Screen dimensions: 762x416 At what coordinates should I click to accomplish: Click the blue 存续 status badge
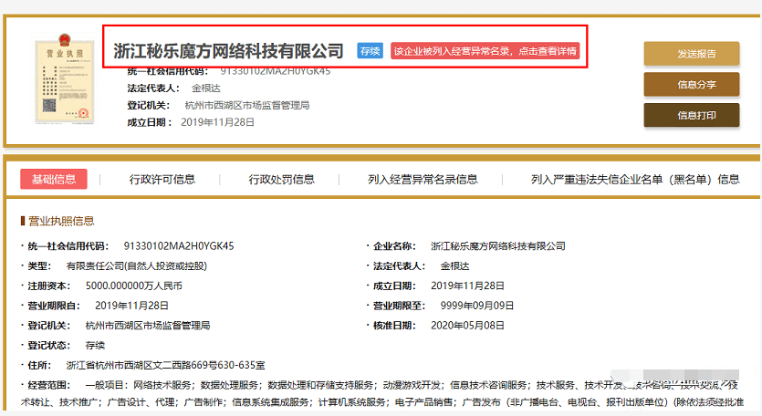pos(370,51)
